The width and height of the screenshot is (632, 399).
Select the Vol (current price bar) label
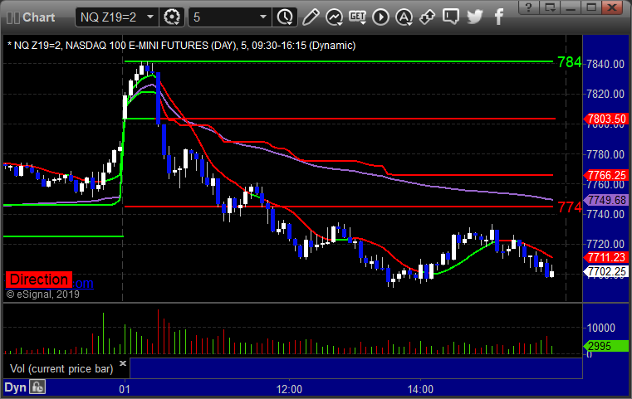click(x=61, y=368)
